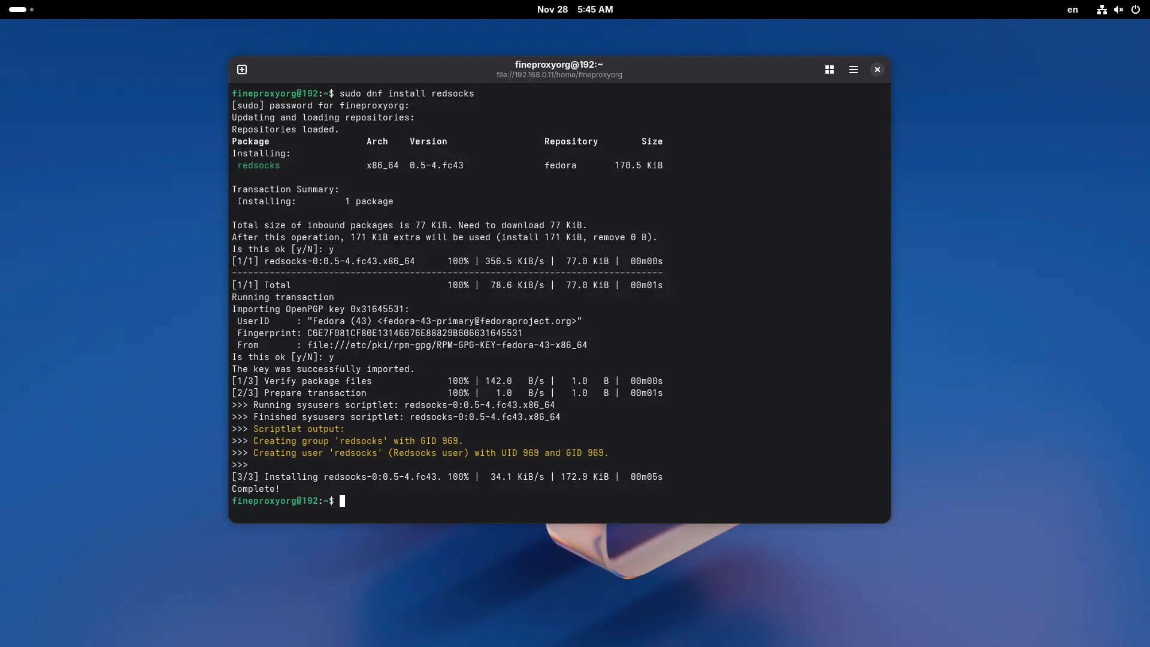1150x647 pixels.
Task: Click the '[1/1] Total' download line
Action: tap(447, 285)
